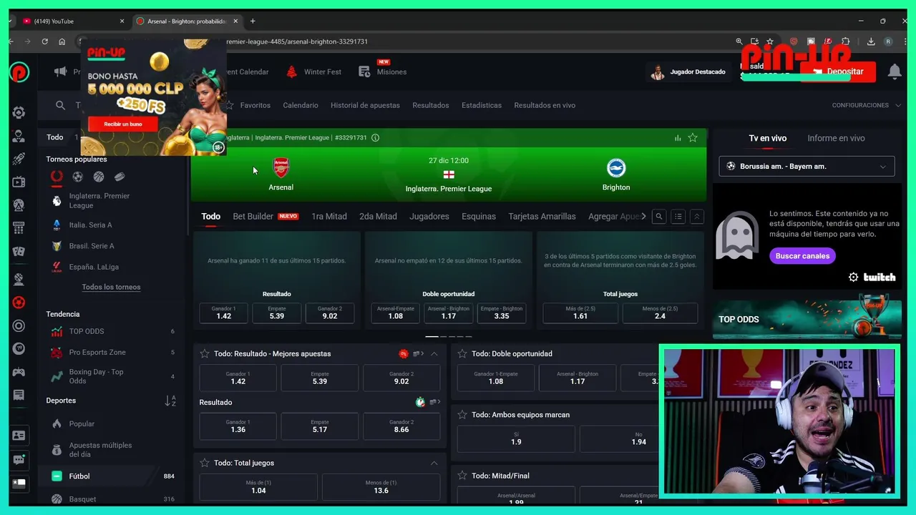This screenshot has width=916, height=515.
Task: Open Todos los torneos link
Action: click(111, 287)
